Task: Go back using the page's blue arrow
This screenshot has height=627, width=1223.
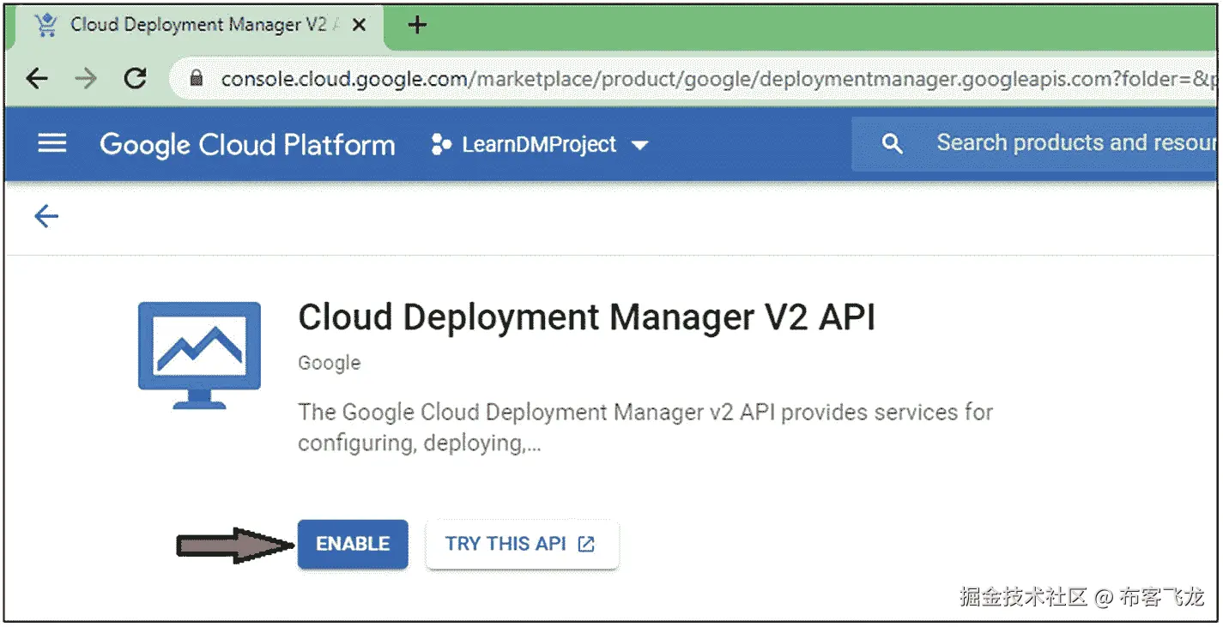Action: coord(46,216)
